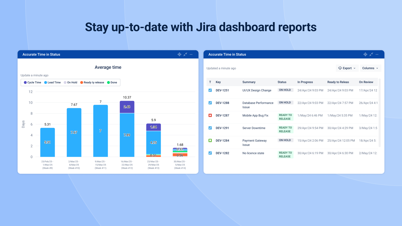Click task type icon for DEV-1291
This screenshot has width=402, height=226.
point(210,128)
